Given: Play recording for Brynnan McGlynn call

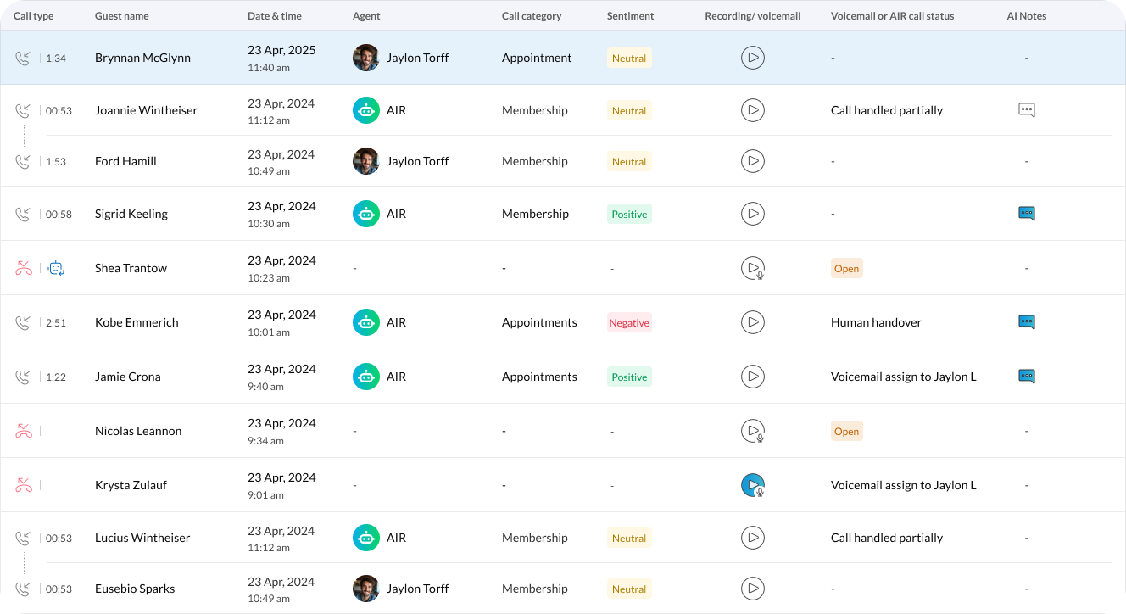Looking at the screenshot, I should click(x=752, y=58).
